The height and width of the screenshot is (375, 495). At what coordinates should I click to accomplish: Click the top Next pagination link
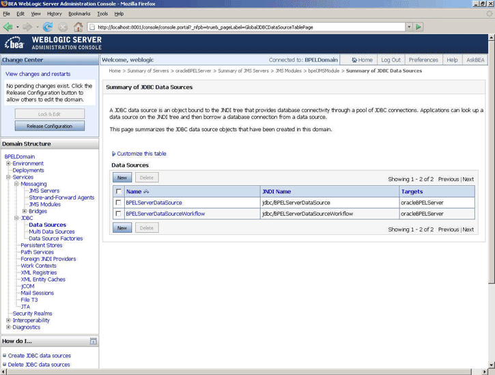(x=468, y=179)
